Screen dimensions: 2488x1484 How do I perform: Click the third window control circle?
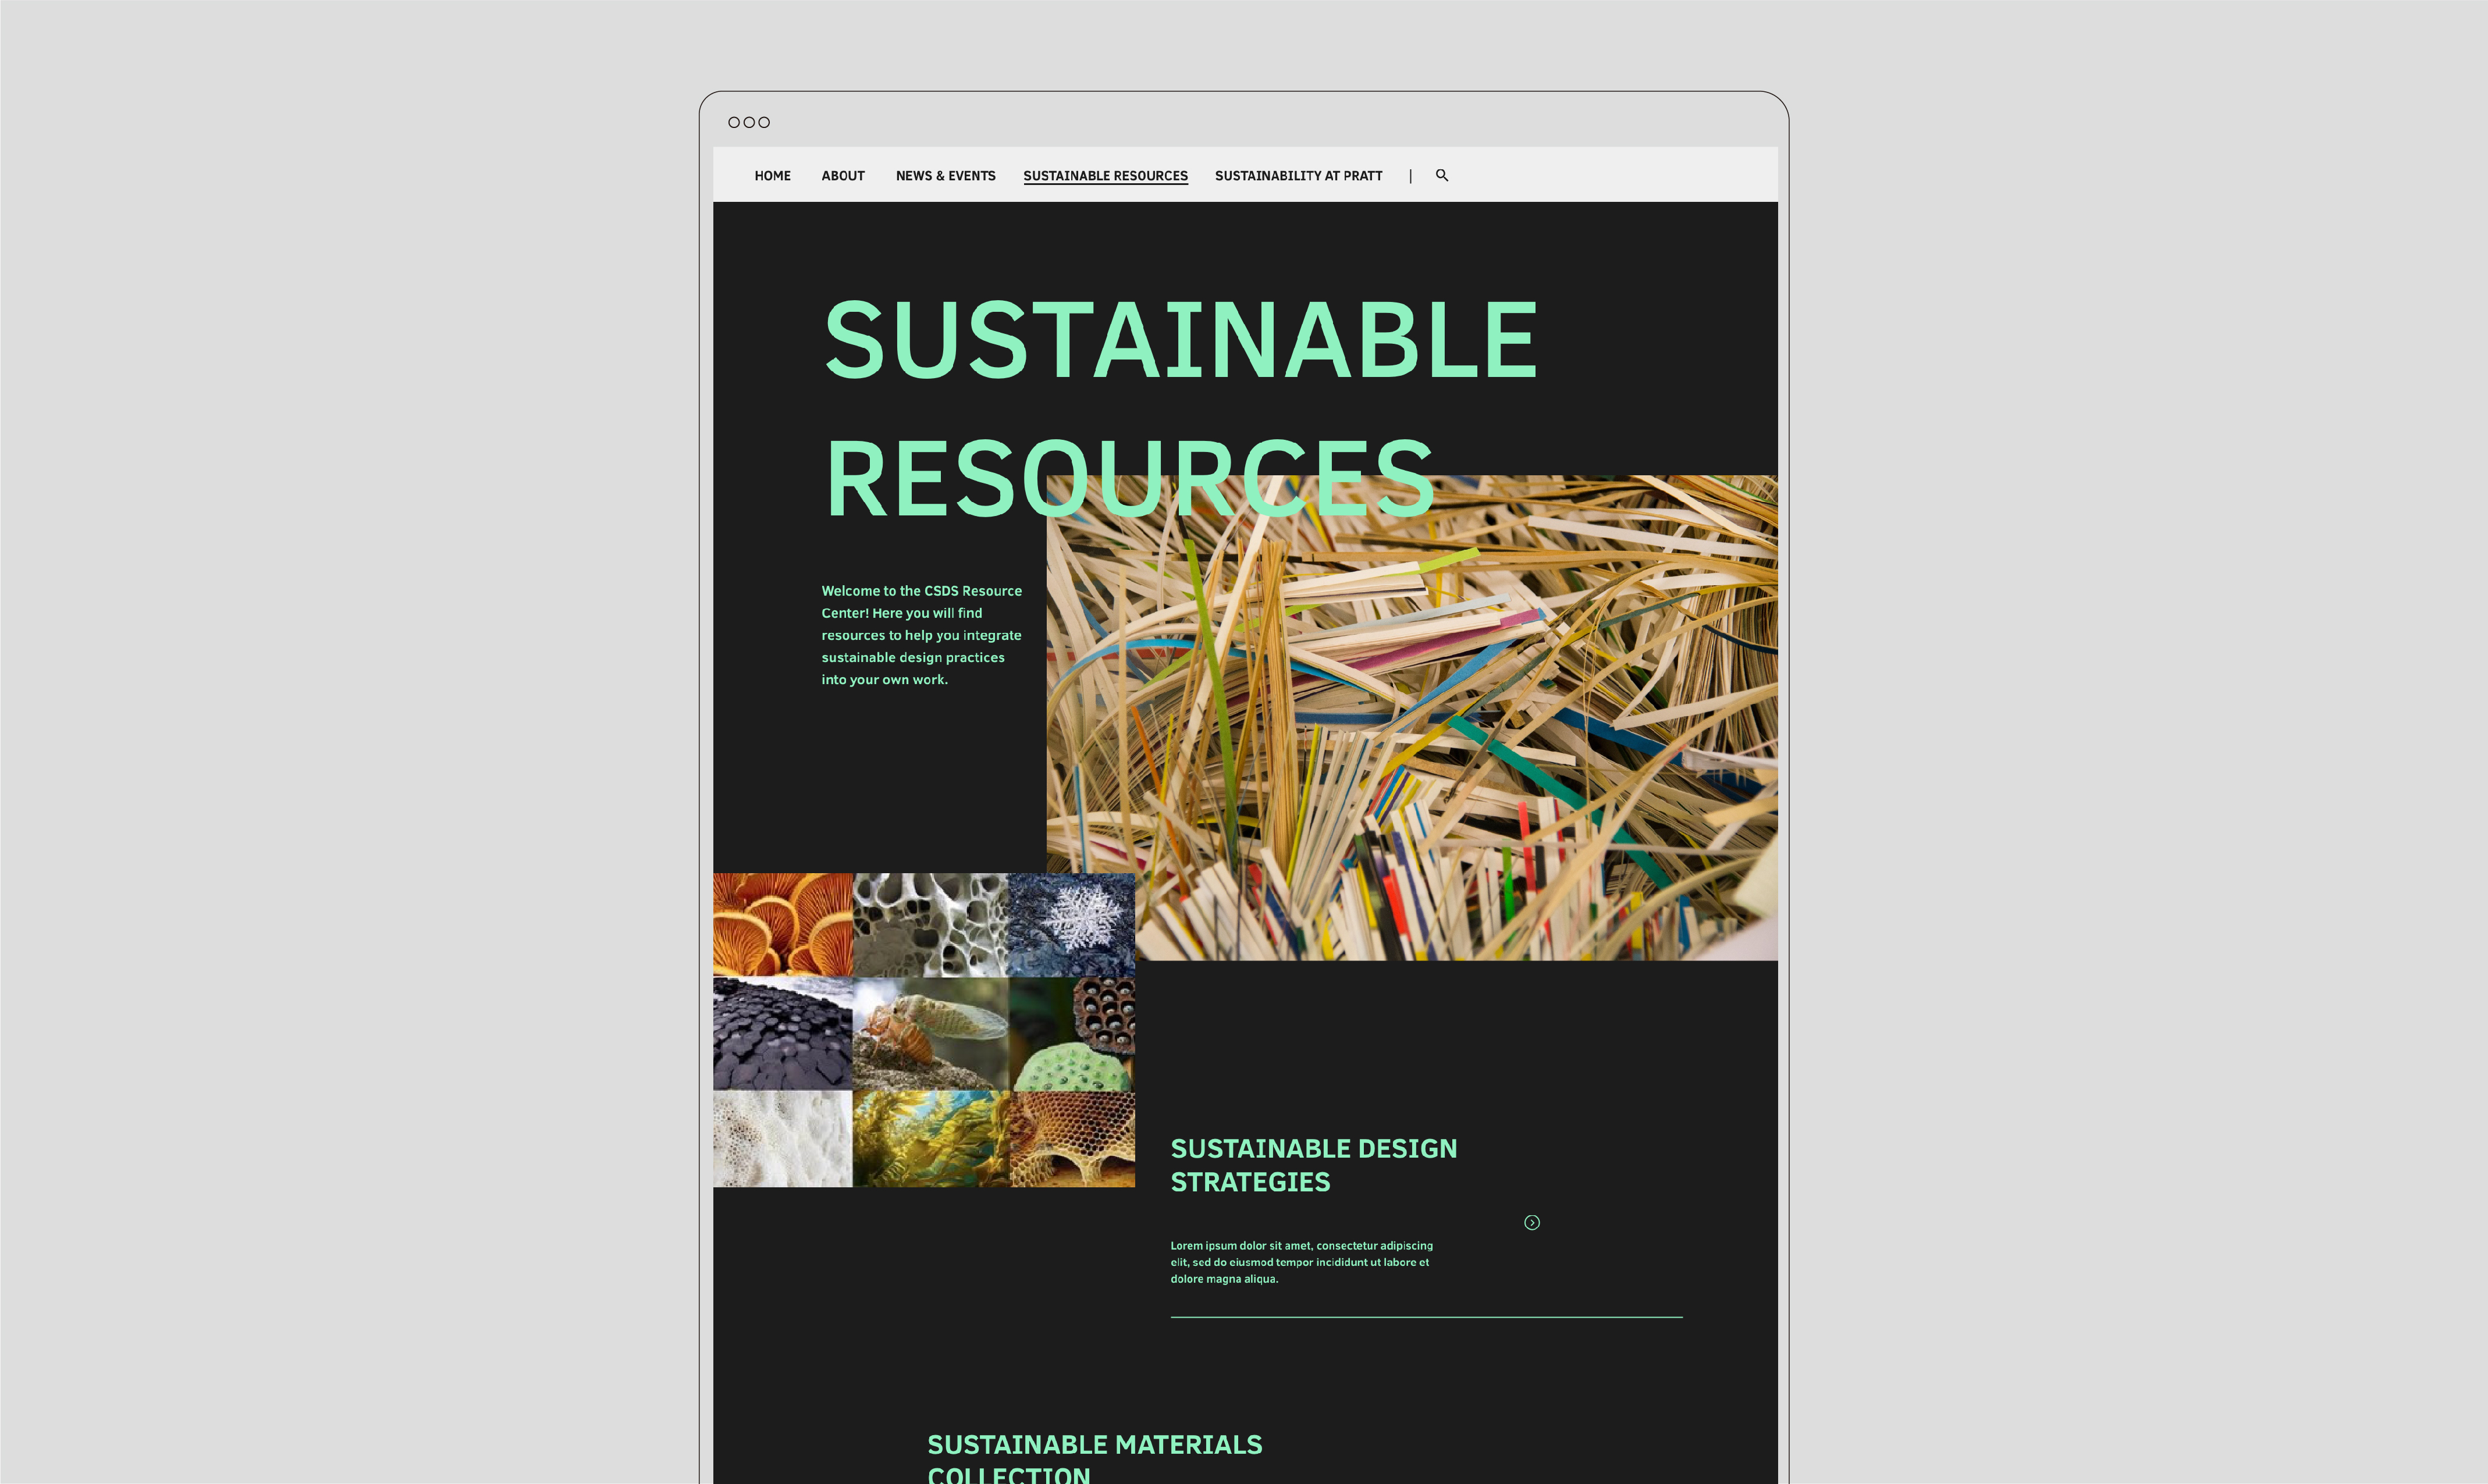tap(764, 122)
